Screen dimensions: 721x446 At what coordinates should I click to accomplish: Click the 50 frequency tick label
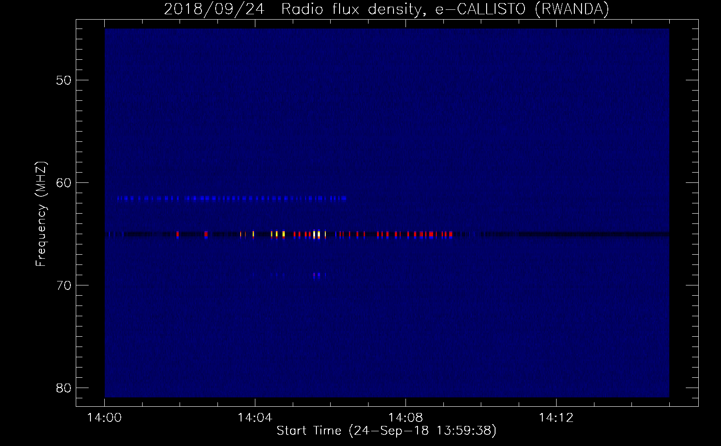(64, 80)
